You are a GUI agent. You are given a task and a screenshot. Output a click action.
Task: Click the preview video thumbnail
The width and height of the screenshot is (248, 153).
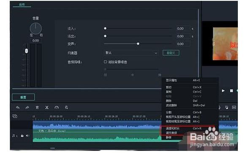(225, 44)
